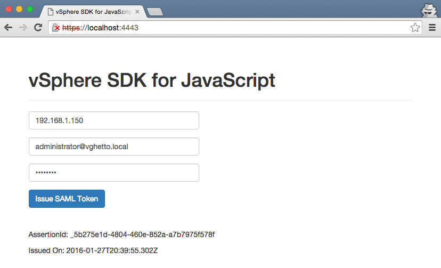Click the page icon on the tab

(51, 12)
